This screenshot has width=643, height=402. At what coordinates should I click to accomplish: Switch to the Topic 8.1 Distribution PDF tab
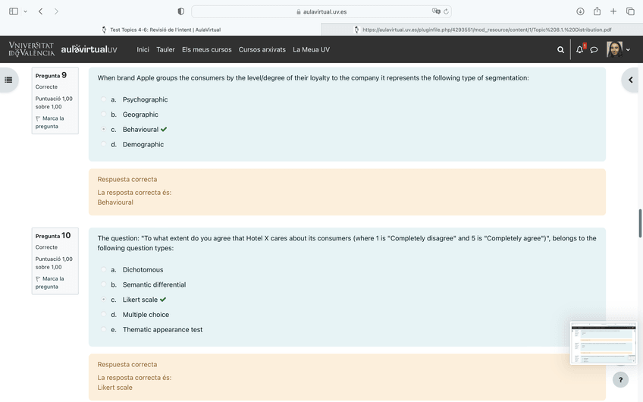coord(482,30)
